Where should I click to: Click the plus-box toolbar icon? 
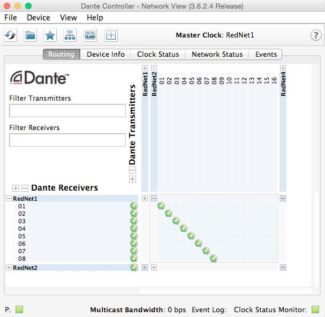pyautogui.click(x=111, y=35)
